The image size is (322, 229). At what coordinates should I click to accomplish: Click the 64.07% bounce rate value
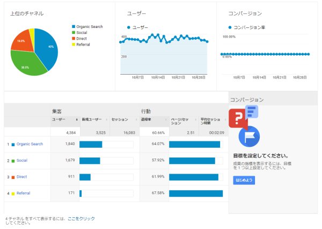tap(158, 144)
